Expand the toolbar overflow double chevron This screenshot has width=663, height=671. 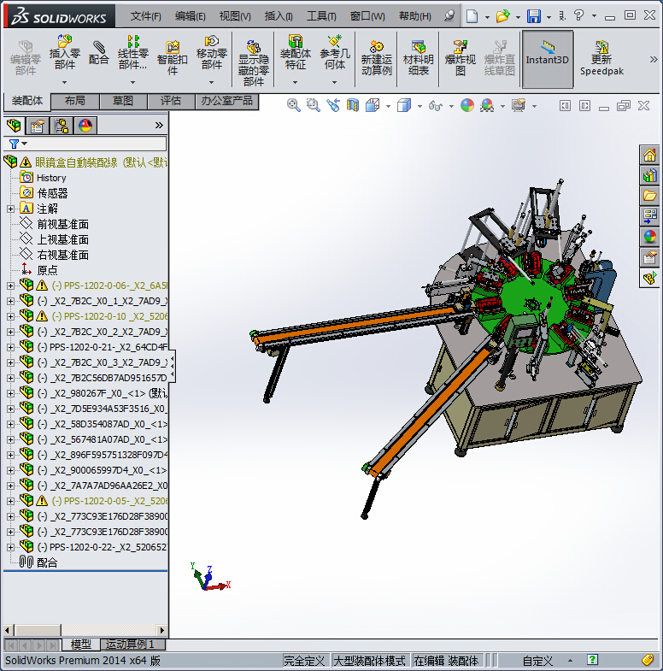[x=654, y=60]
